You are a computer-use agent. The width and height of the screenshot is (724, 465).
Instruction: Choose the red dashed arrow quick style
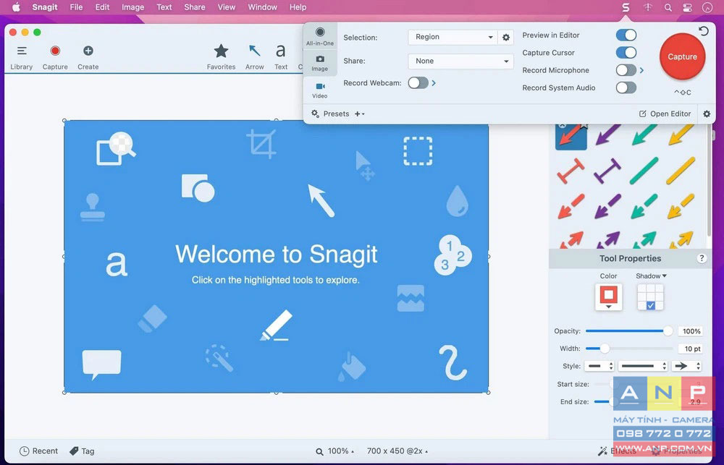click(571, 206)
